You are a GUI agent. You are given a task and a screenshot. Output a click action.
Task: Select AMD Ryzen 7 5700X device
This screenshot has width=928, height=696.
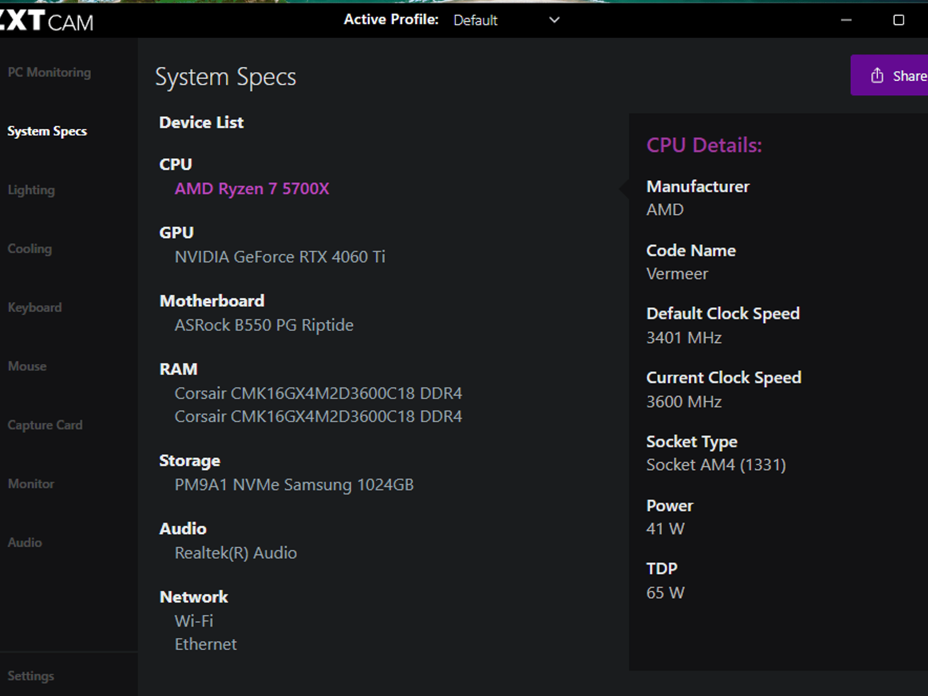pyautogui.click(x=252, y=188)
